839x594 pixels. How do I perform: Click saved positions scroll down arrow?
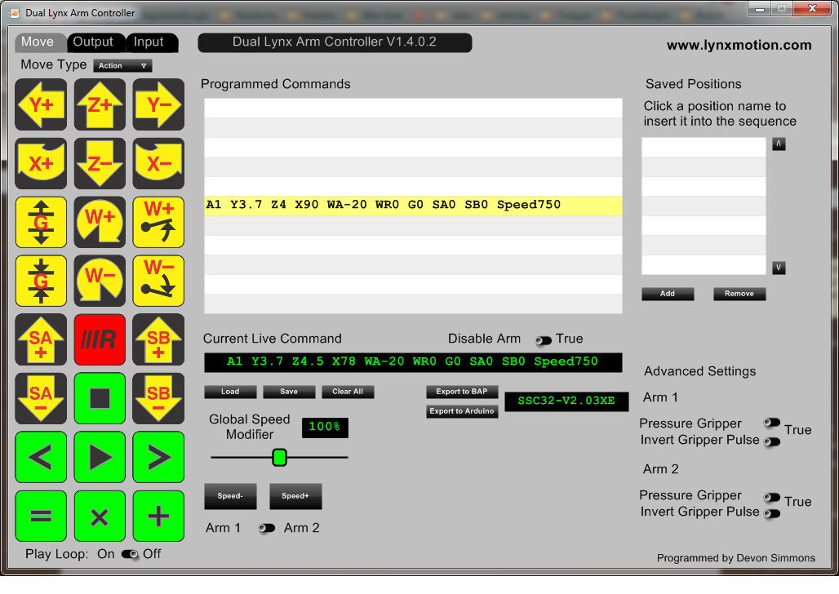(x=779, y=268)
